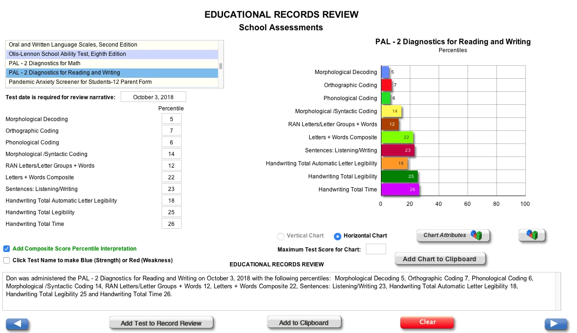Screen dimensions: 577x333
Task: Click Add Test to Record Review button
Action: pyautogui.click(x=161, y=323)
